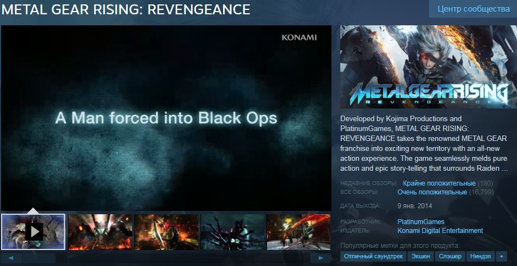Open Центр сообщества community hub
The height and width of the screenshot is (266, 517).
tap(473, 9)
